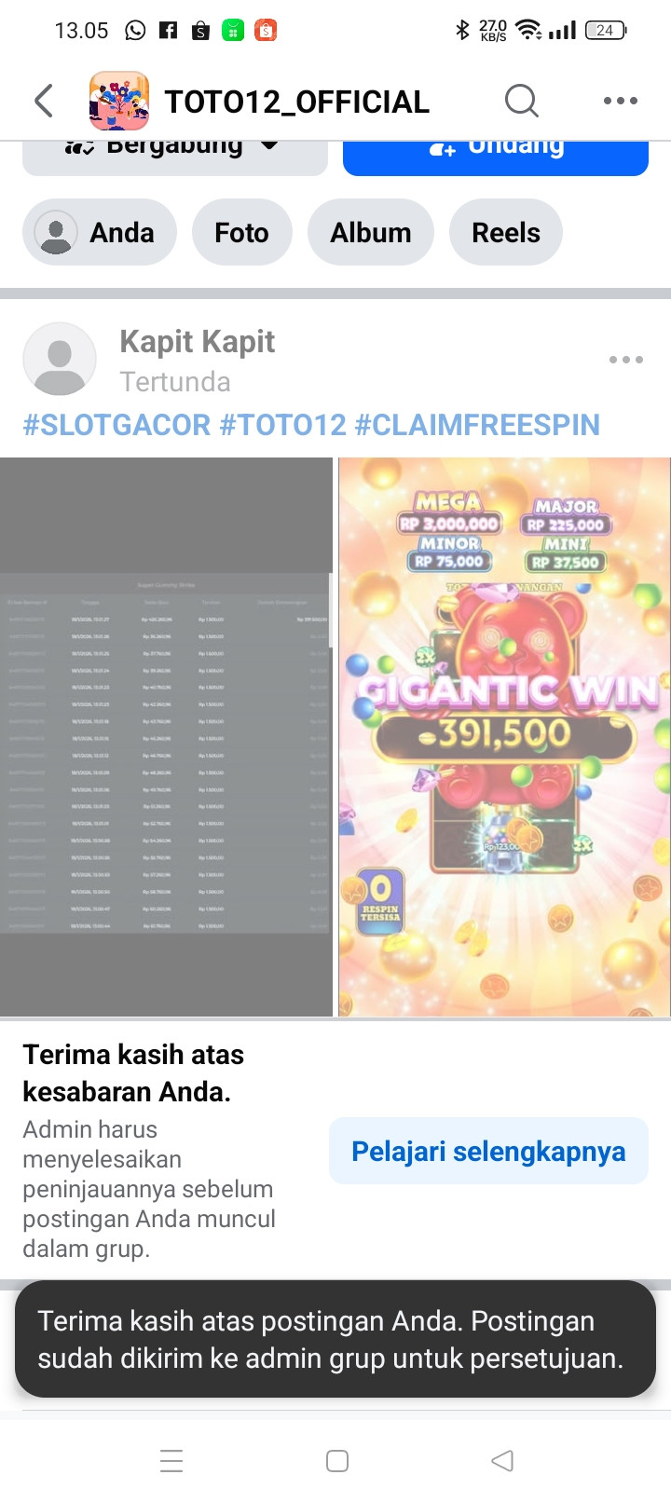Tap the blue Undang button
Screen dimensions: 671x1502
(496, 157)
